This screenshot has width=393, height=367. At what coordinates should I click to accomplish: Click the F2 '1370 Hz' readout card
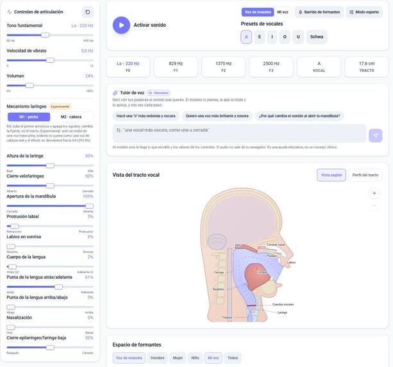[224, 67]
